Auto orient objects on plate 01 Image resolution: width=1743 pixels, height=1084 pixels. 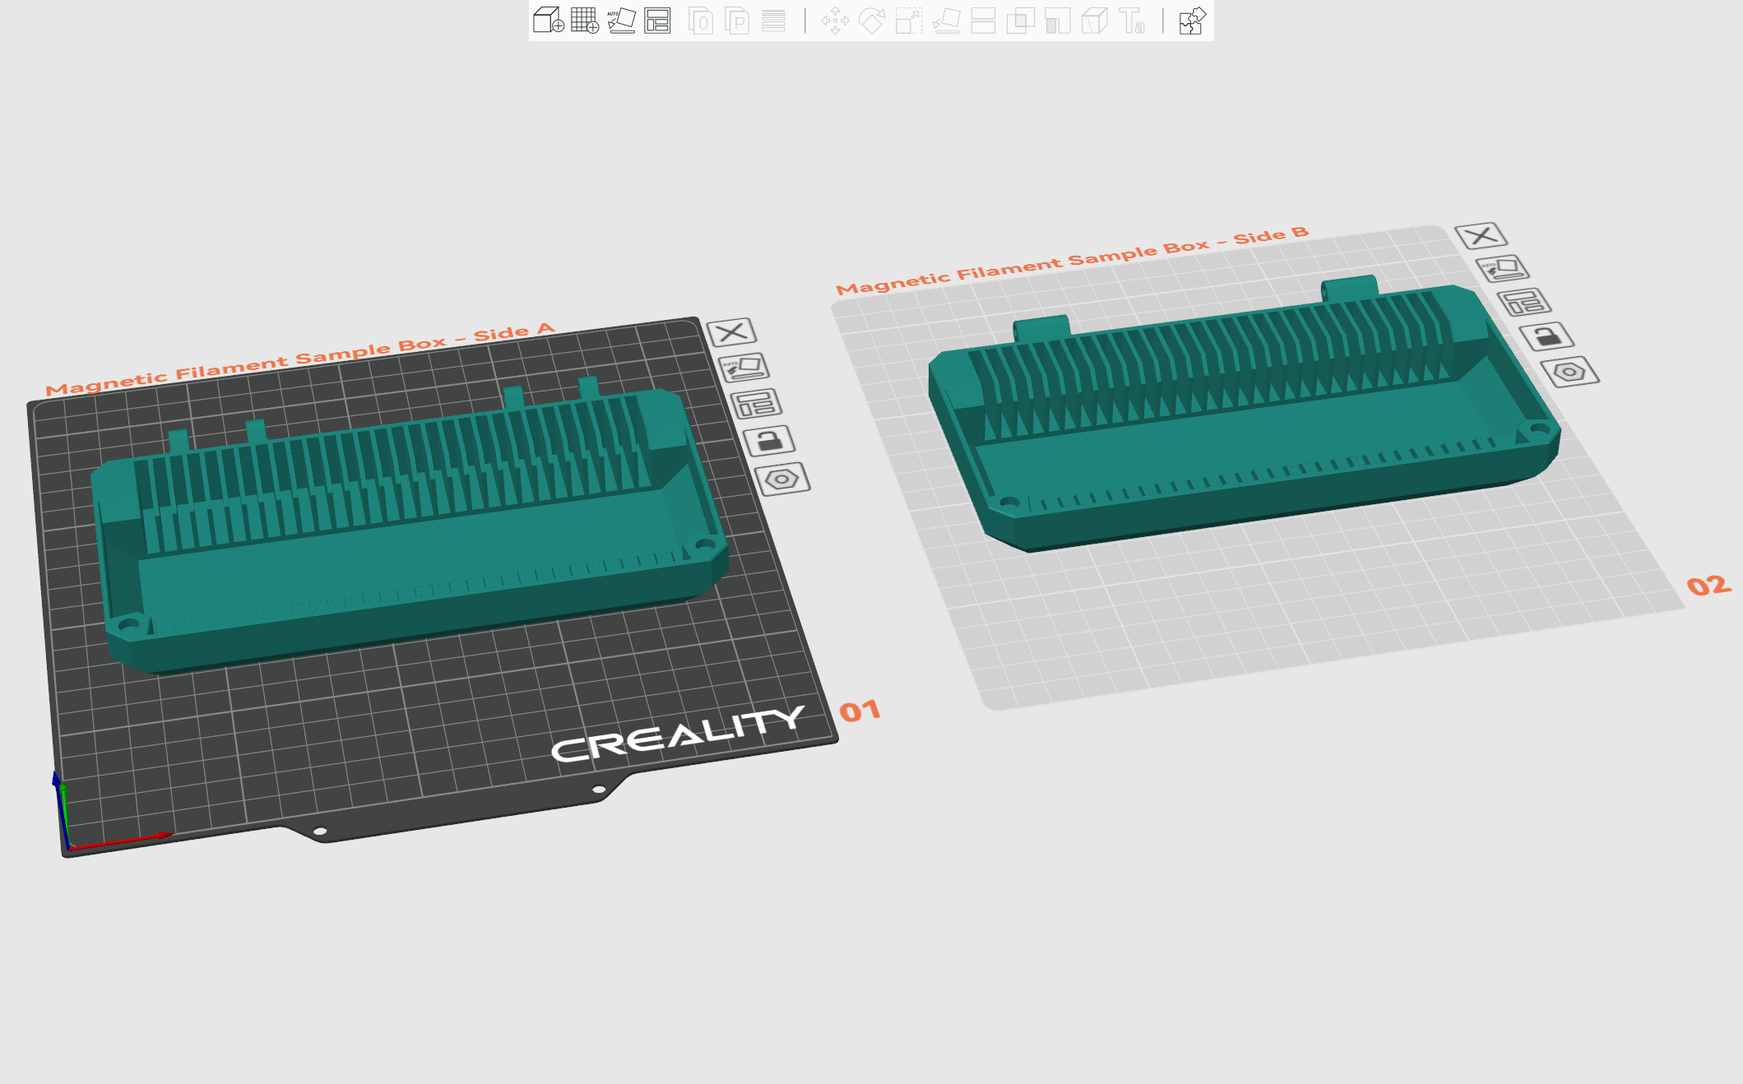coord(744,367)
